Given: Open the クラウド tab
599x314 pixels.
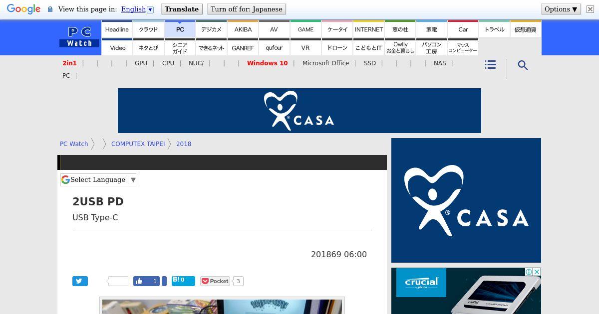Looking at the screenshot, I should point(148,29).
